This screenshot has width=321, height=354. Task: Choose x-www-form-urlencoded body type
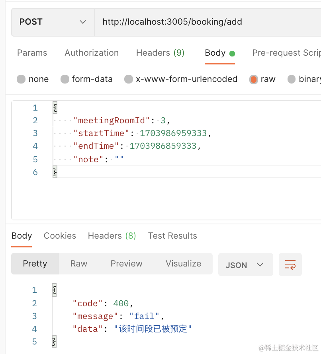tap(129, 79)
